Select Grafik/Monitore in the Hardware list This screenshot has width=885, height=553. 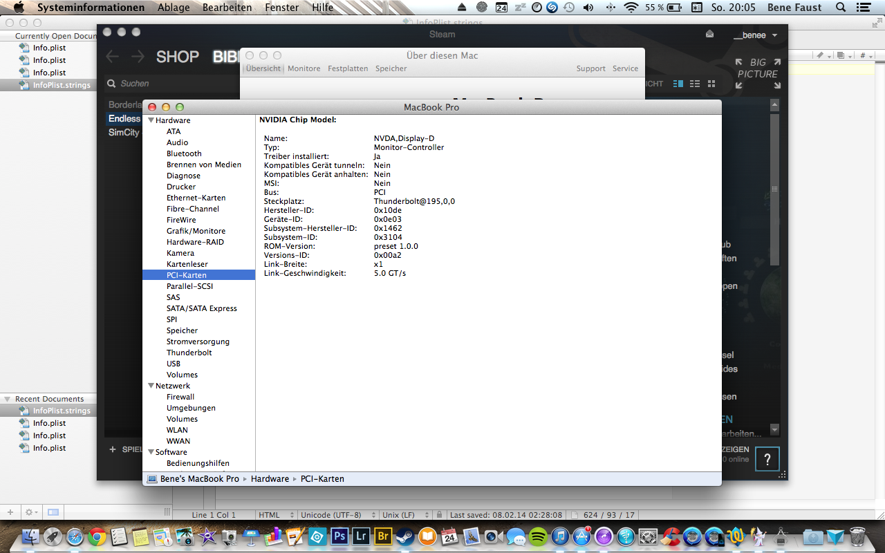(196, 231)
